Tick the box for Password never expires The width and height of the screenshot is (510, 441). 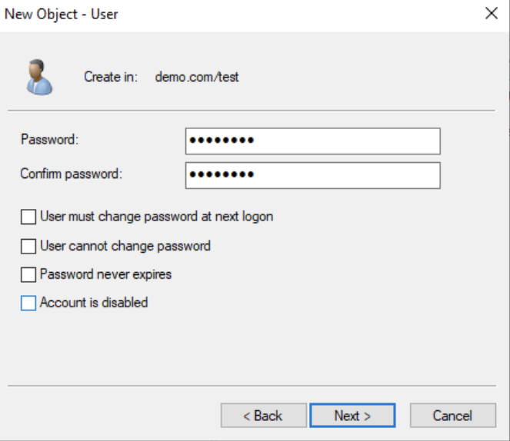click(x=28, y=274)
